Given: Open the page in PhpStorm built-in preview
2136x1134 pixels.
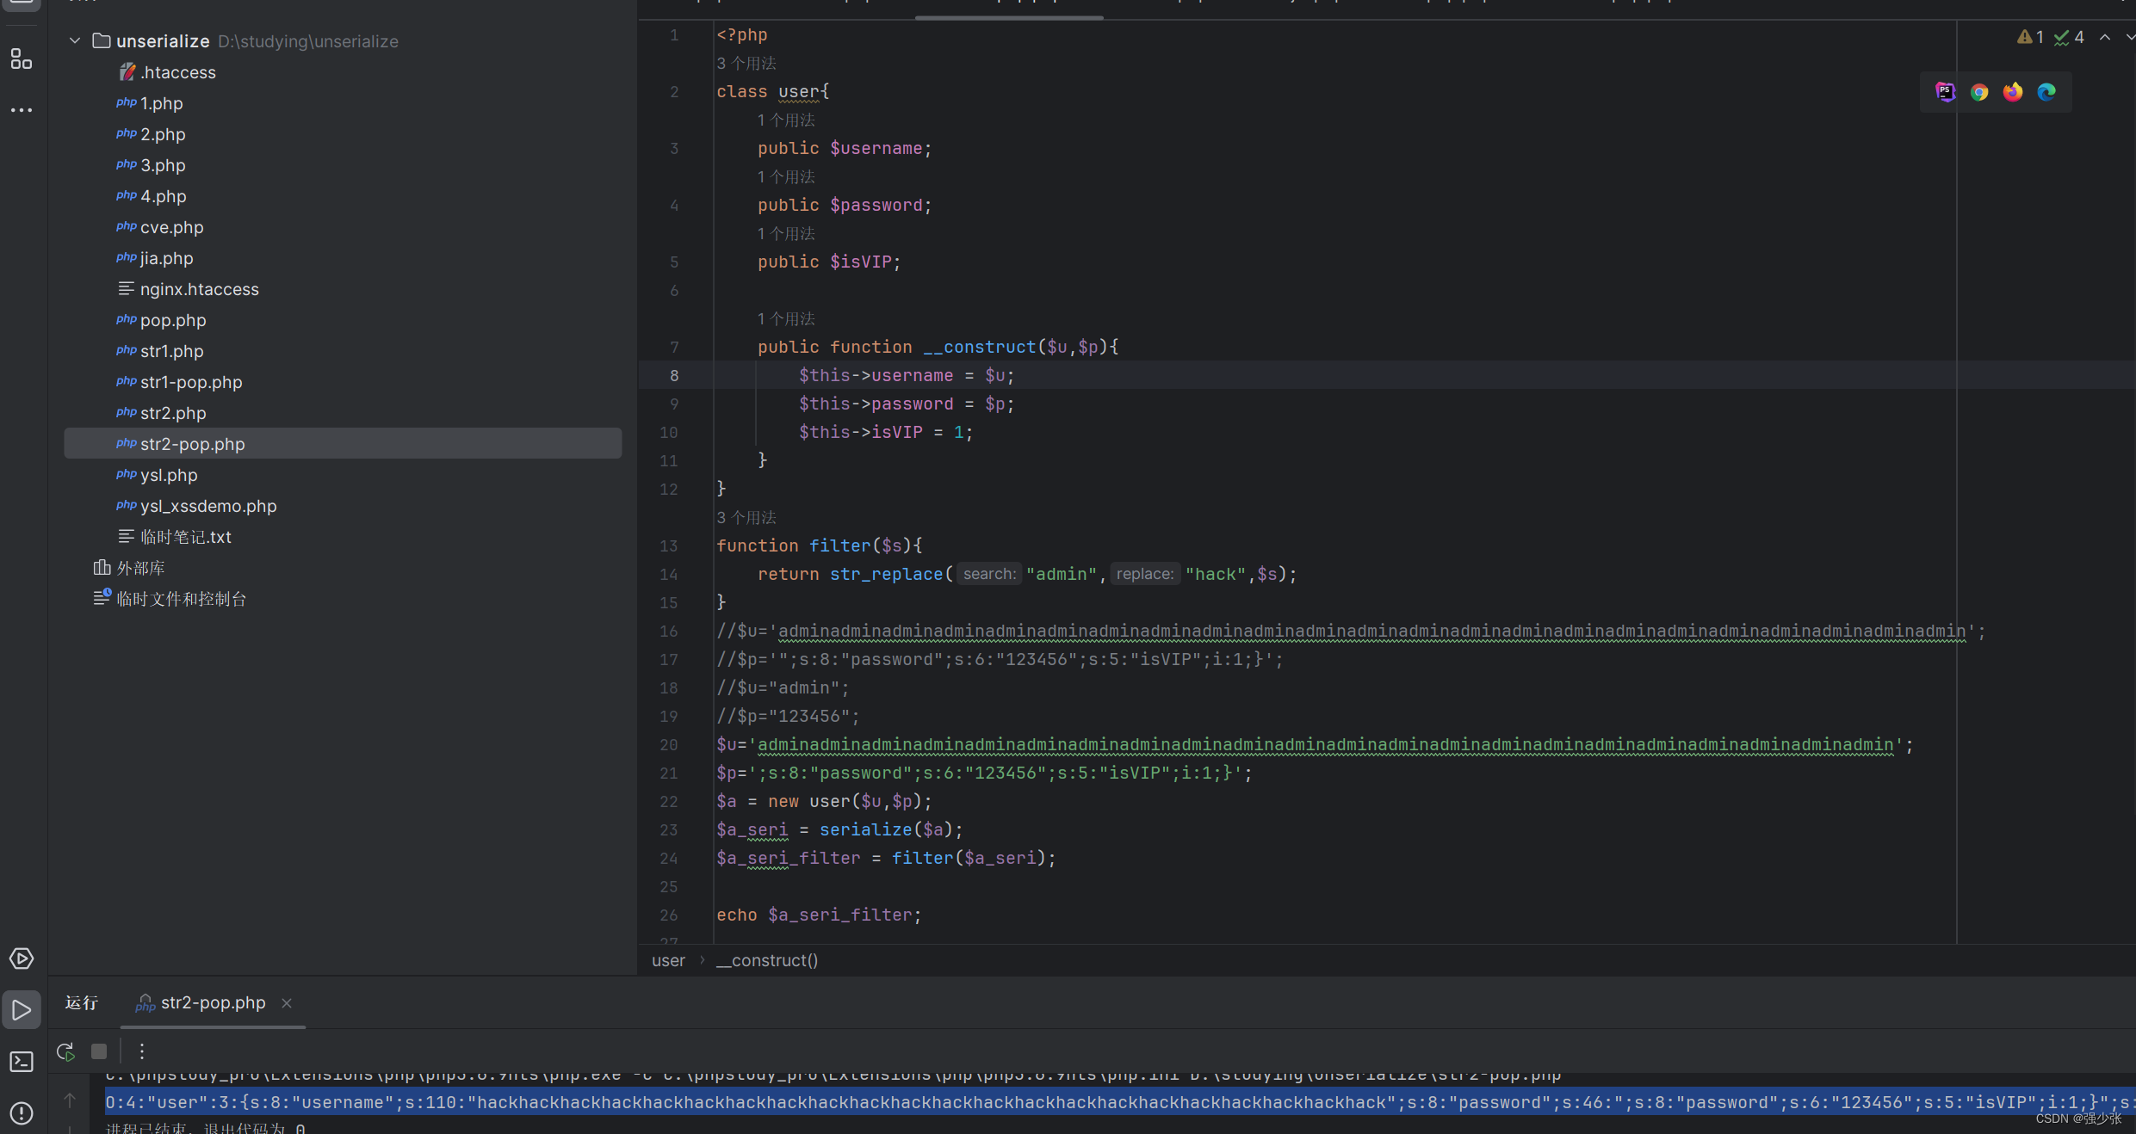Looking at the screenshot, I should tap(1945, 92).
